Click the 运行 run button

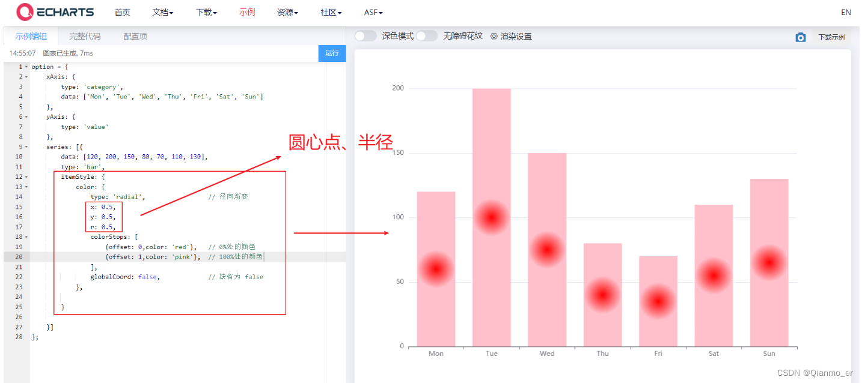pos(332,53)
